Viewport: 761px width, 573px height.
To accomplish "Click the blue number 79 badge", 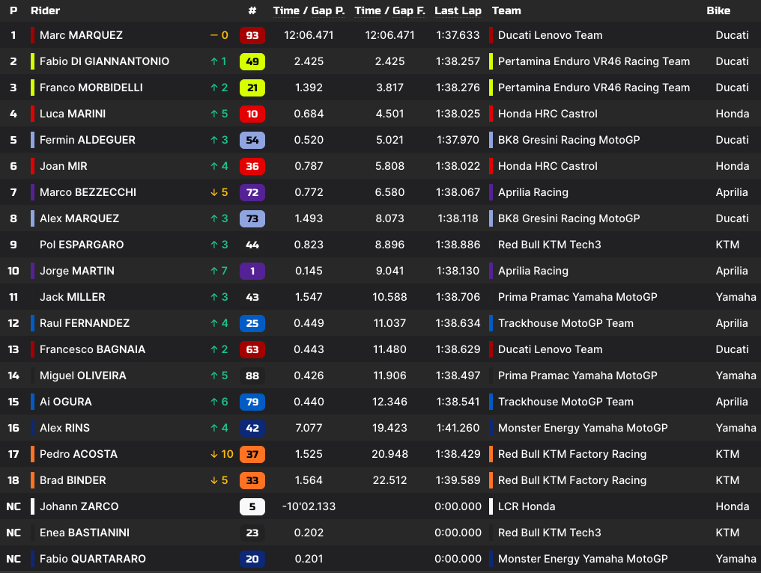I will 252,402.
